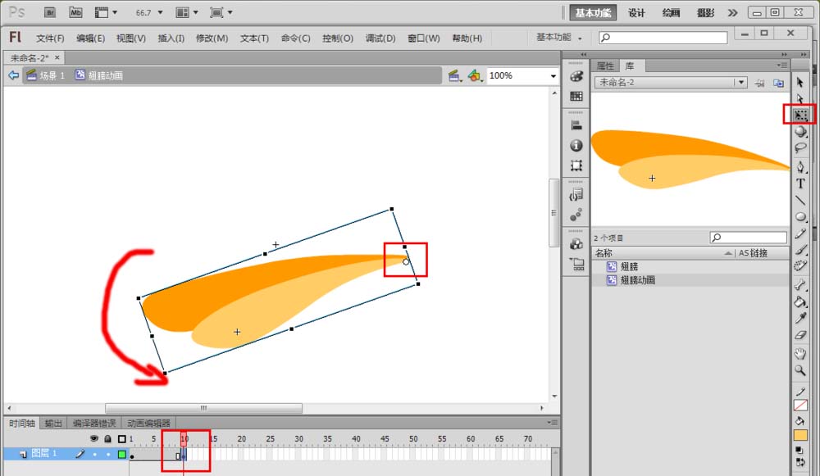820x476 pixels.
Task: Launch Adobe Bridge from Br icon
Action: click(50, 12)
